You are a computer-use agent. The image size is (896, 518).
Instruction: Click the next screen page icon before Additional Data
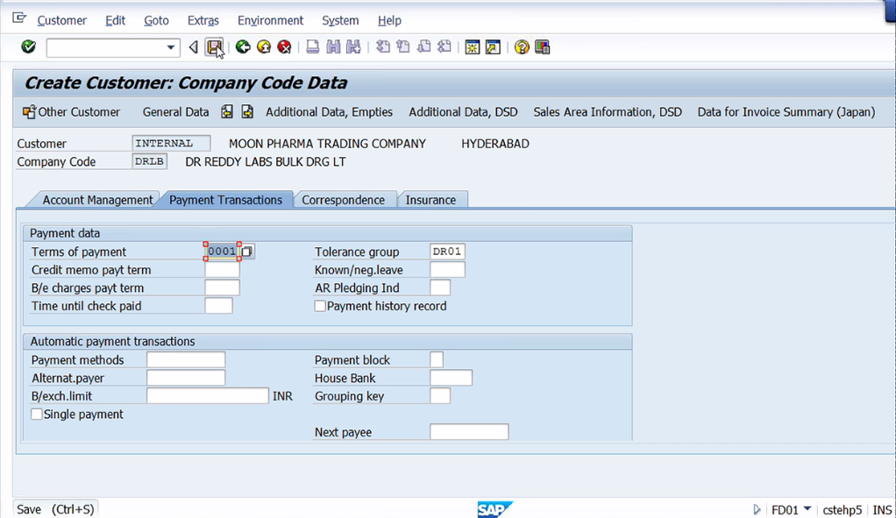click(247, 112)
